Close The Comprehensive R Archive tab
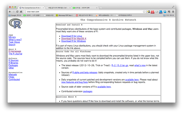The height and width of the screenshot is (113, 183). point(43,8)
